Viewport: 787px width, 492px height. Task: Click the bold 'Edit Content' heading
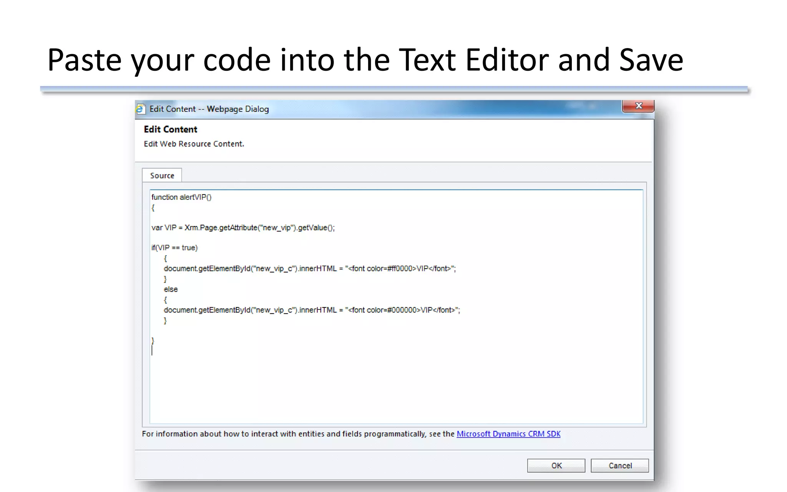coord(170,130)
